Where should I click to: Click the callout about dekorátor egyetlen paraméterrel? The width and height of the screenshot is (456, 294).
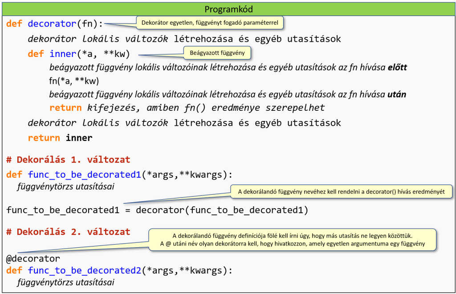(x=209, y=22)
